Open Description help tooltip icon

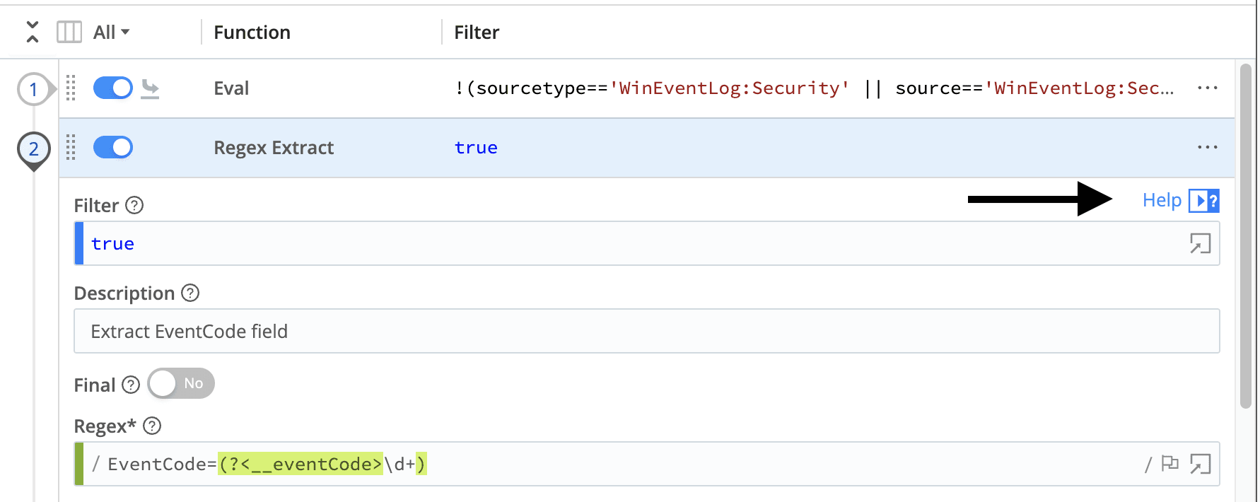point(190,293)
